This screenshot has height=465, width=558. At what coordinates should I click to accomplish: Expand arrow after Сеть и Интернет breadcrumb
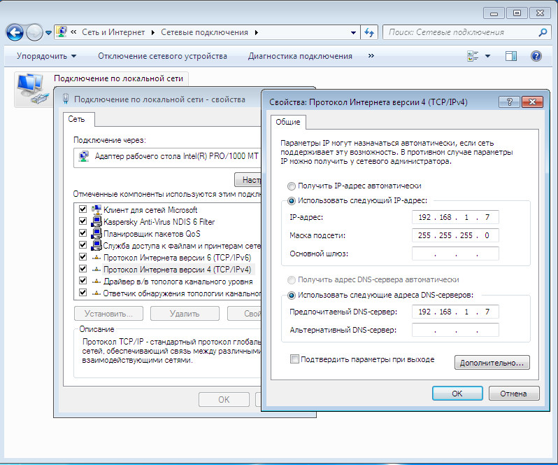(x=152, y=32)
